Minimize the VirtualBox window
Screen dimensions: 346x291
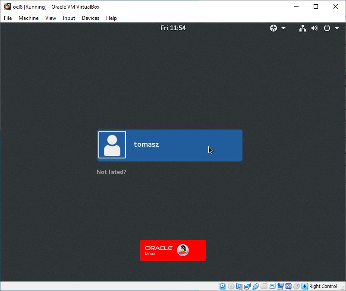click(x=296, y=6)
